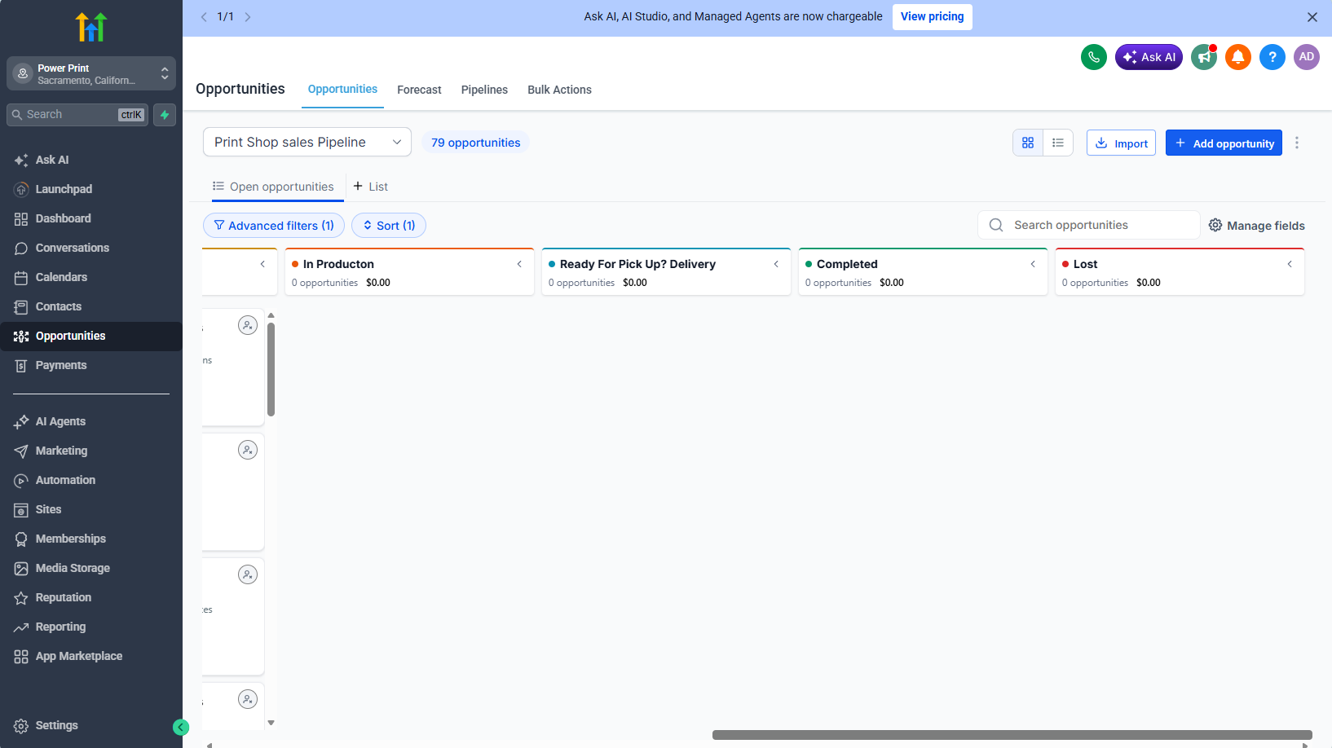Select the Open opportunities view tab
Viewport: 1332px width, 748px height.
click(x=273, y=187)
